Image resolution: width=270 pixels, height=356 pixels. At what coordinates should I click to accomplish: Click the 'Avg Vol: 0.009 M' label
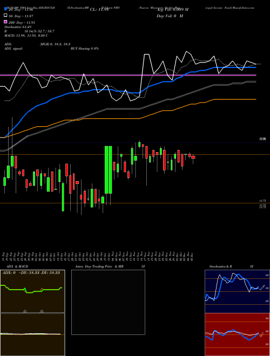(172, 10)
